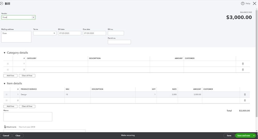This screenshot has height=139, width=258.
Task: Click the Category cell of category line 1
Action: [57, 64]
